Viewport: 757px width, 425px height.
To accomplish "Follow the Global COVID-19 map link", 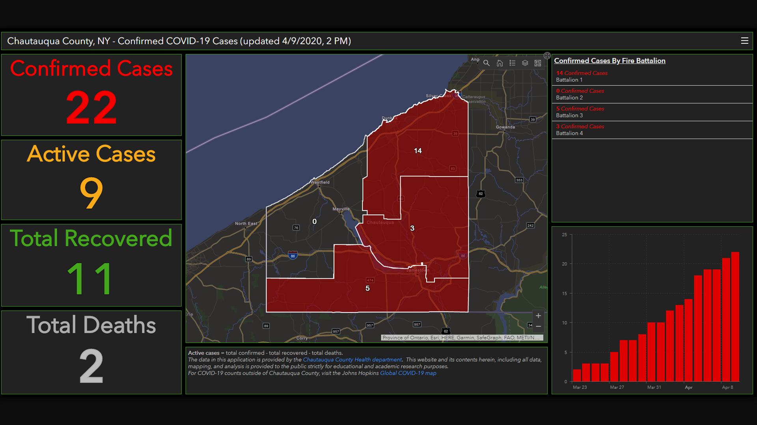I will (408, 373).
